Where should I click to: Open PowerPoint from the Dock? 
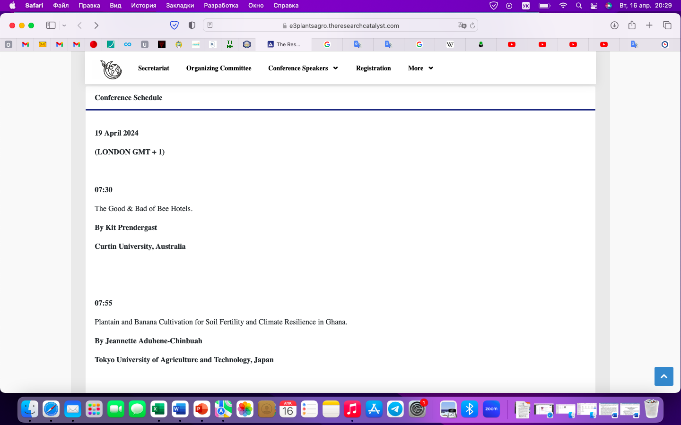pos(202,409)
